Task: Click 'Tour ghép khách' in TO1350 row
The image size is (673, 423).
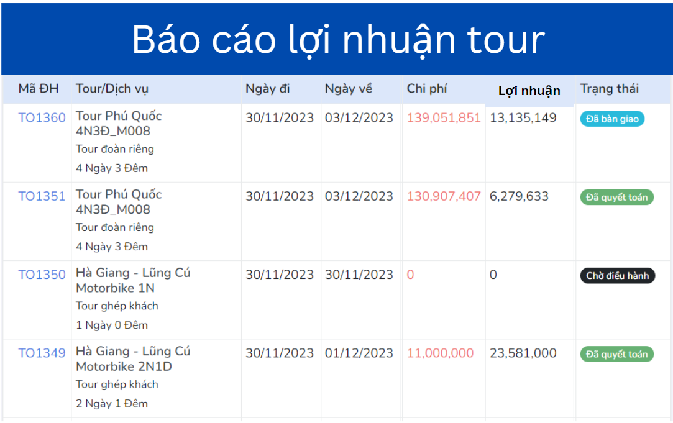Action: click(117, 306)
